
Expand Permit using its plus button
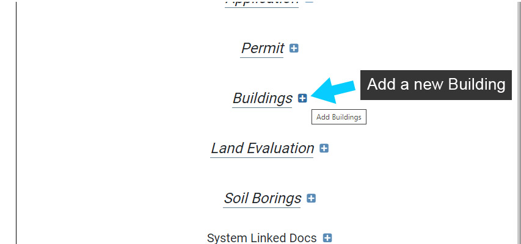294,48
